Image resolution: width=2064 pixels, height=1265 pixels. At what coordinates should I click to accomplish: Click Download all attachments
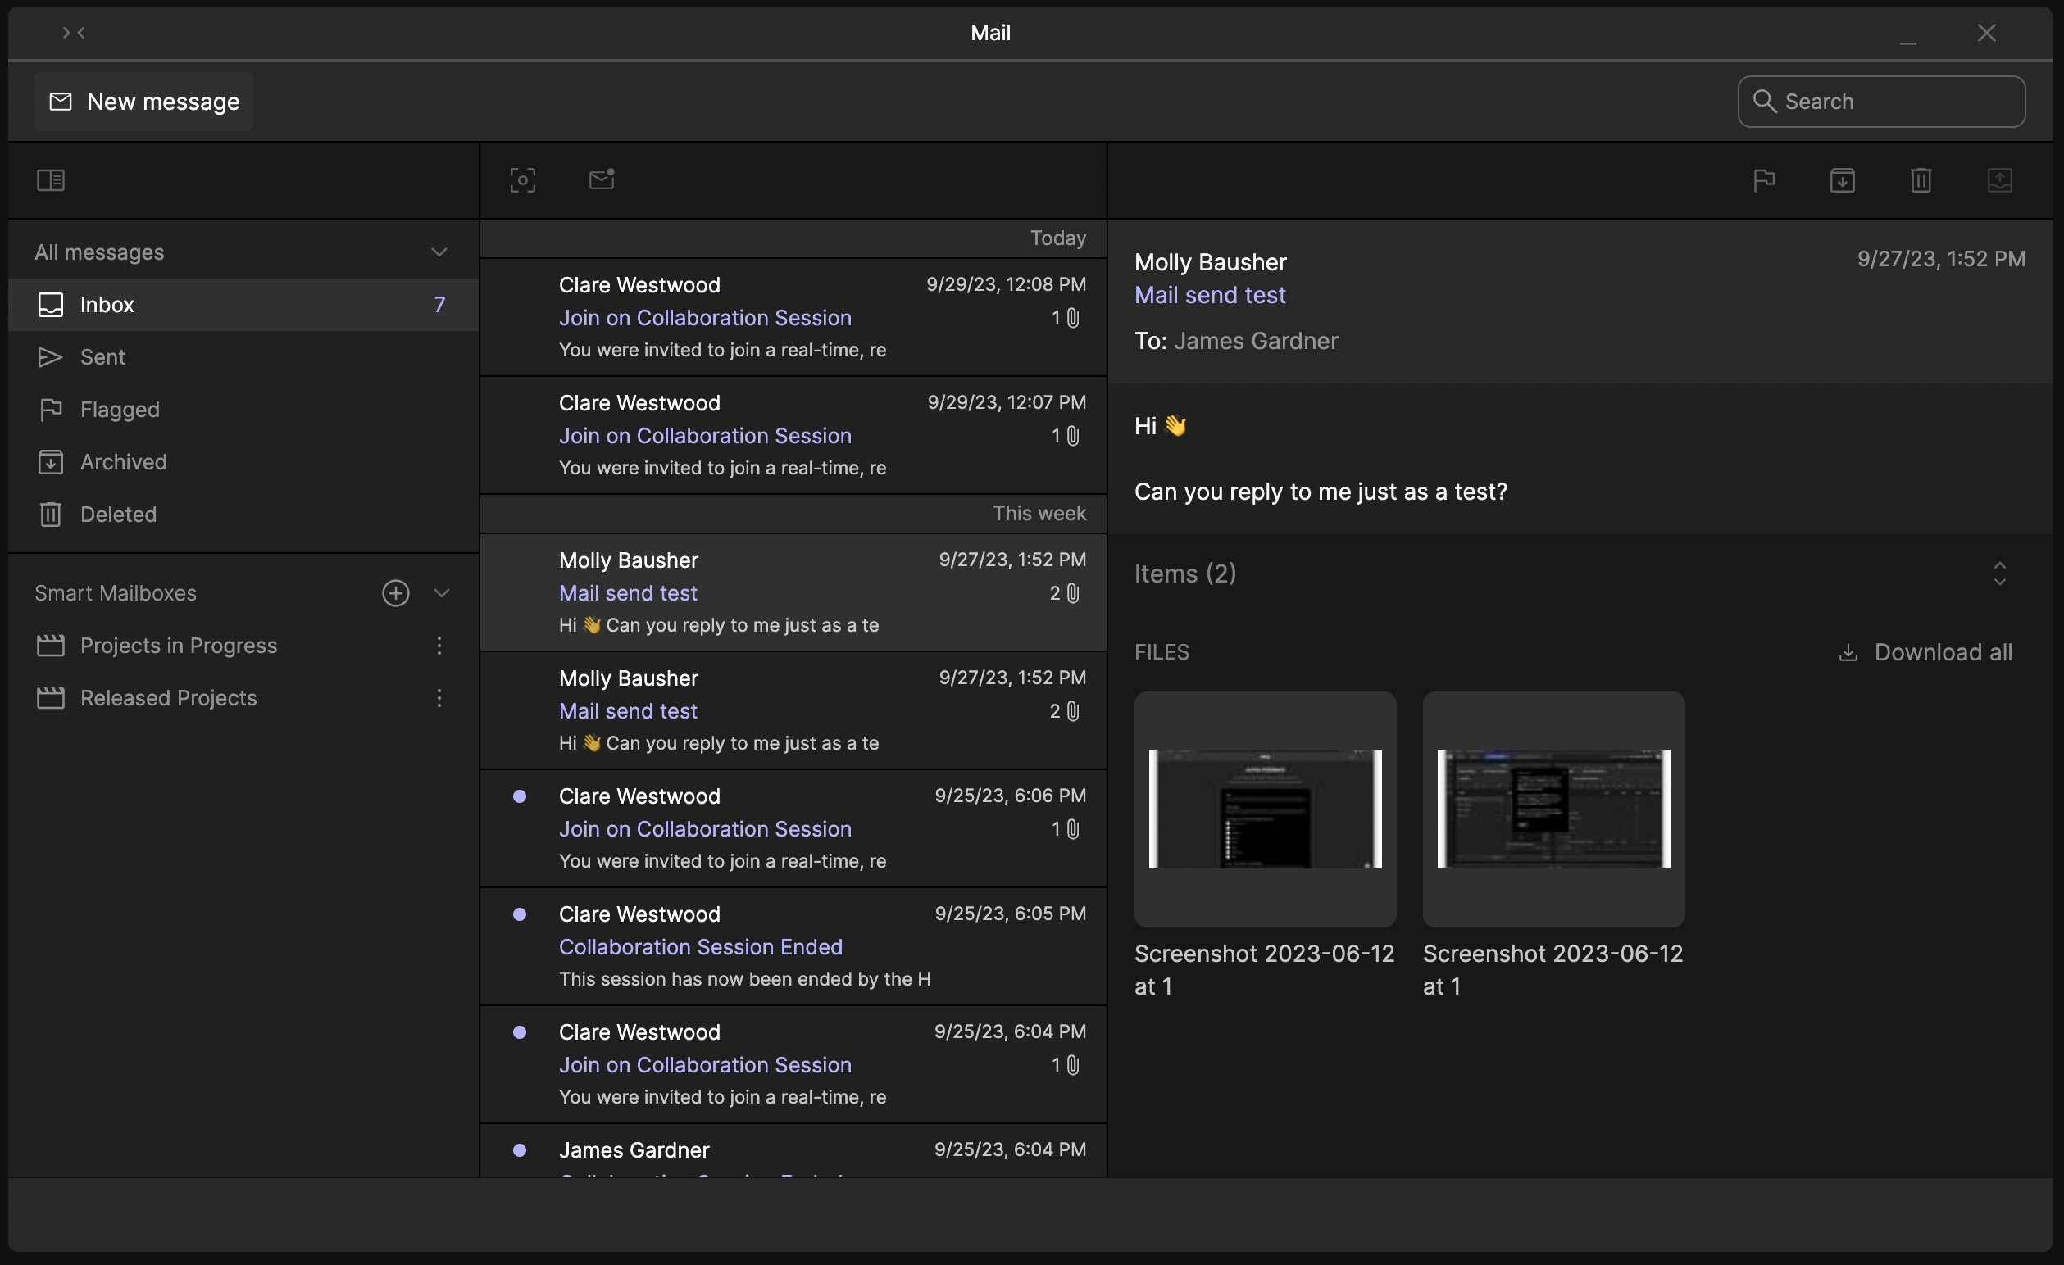tap(1925, 652)
